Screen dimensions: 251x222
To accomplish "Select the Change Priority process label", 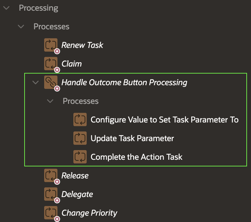I will pos(89,213).
